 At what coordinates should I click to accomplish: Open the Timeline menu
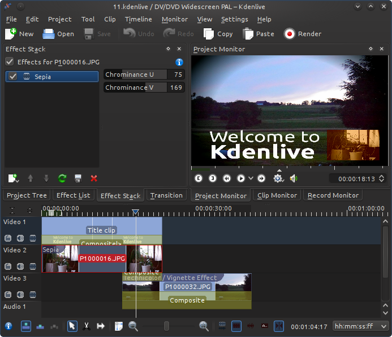(138, 19)
